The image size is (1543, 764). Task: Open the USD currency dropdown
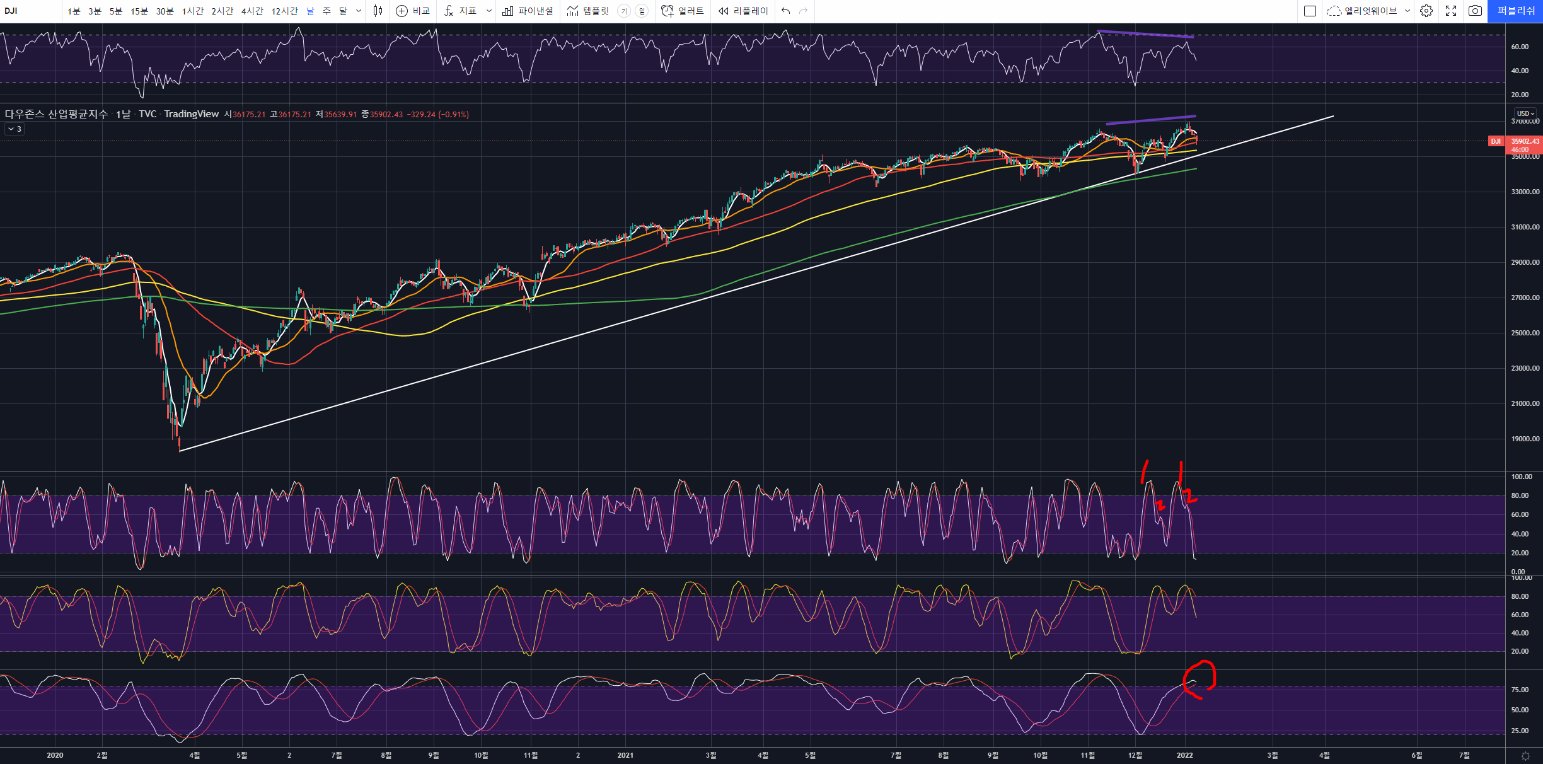click(1525, 113)
